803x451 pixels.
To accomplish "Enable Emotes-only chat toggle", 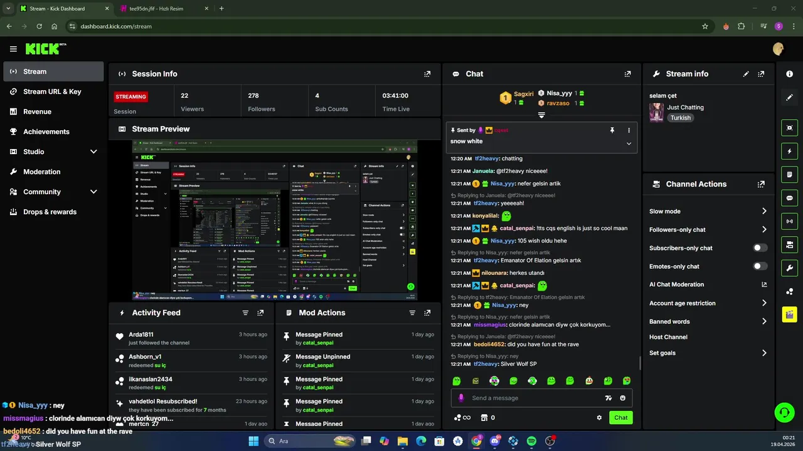I will click(x=760, y=266).
